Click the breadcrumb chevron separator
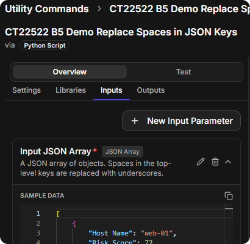250x244 pixels. click(99, 9)
